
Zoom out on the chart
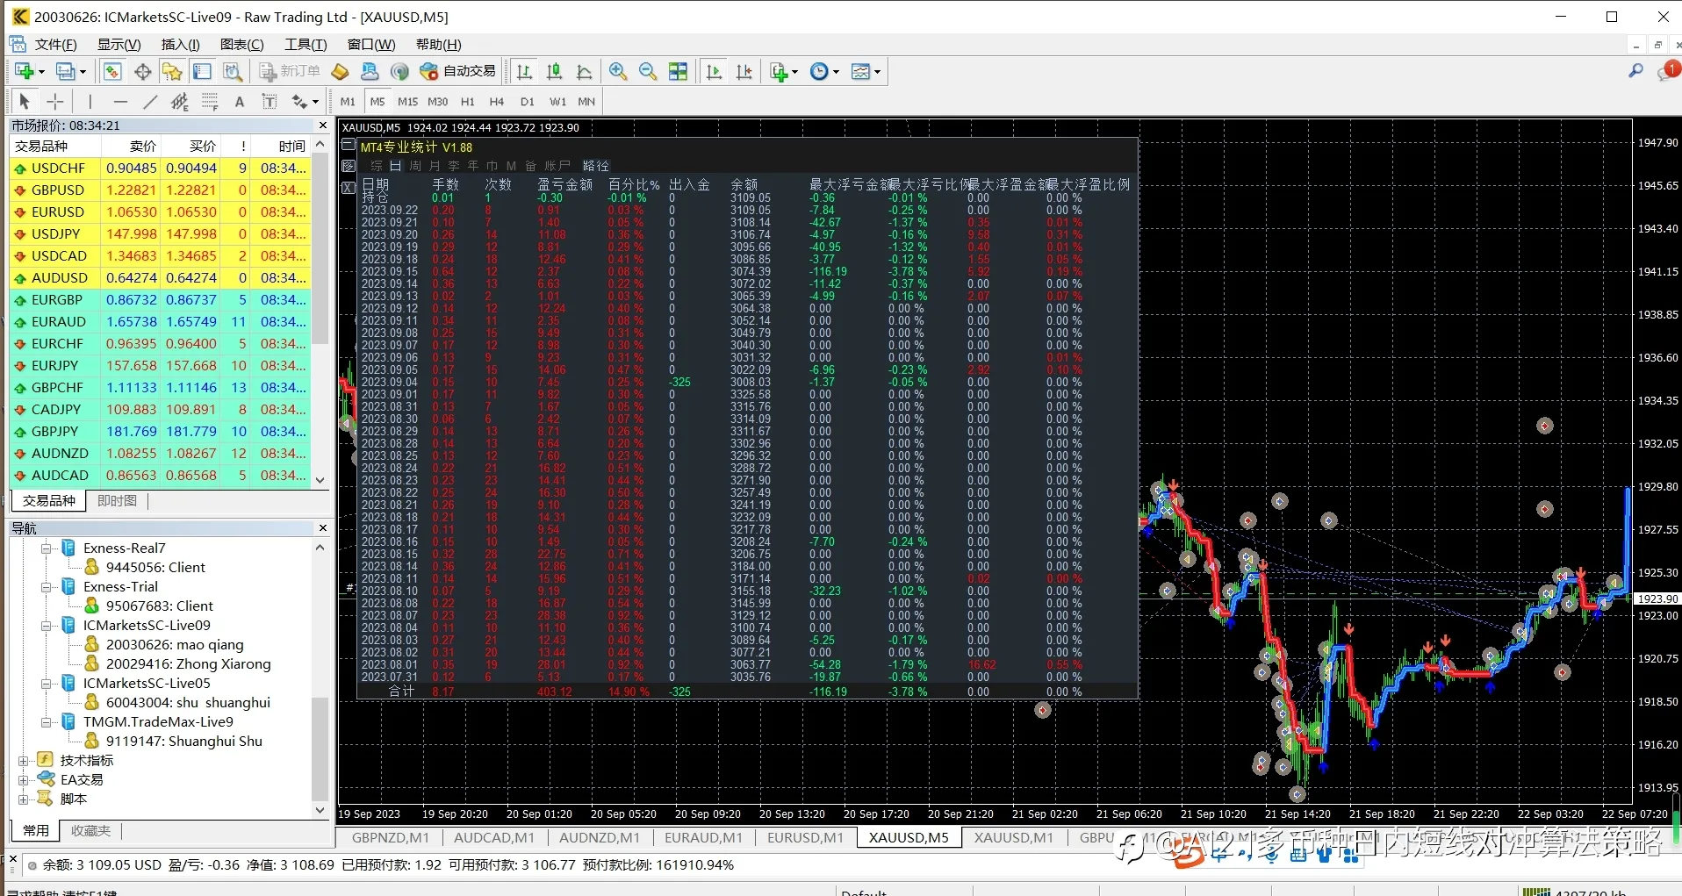[x=648, y=71]
